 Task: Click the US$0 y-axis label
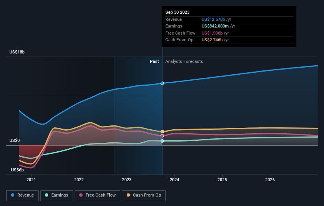coord(15,141)
